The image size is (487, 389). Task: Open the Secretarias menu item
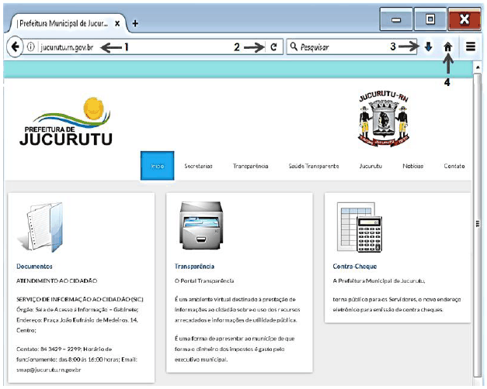pos(198,166)
